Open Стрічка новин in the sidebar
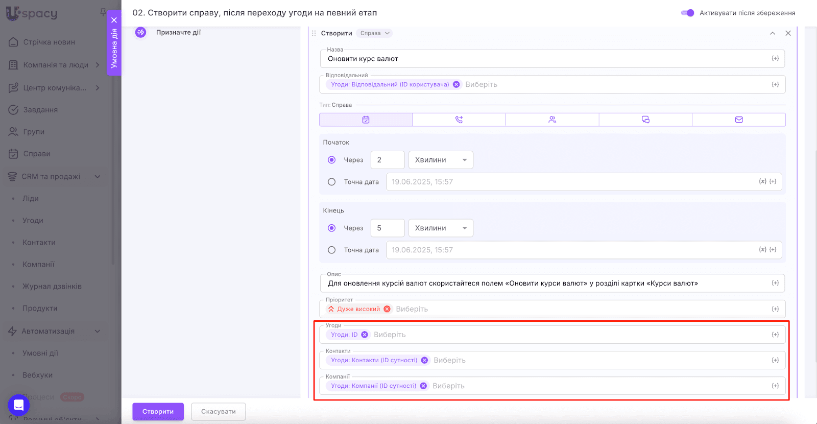Screen dimensions: 817x424 [x=49, y=42]
